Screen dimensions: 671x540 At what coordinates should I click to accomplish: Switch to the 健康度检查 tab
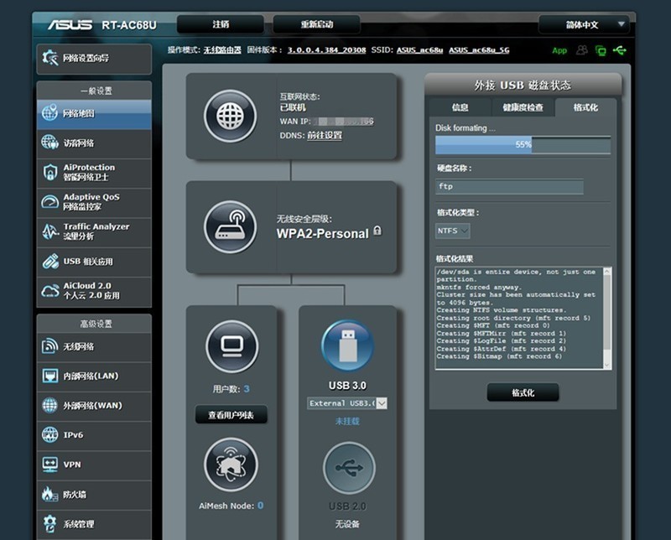(523, 107)
